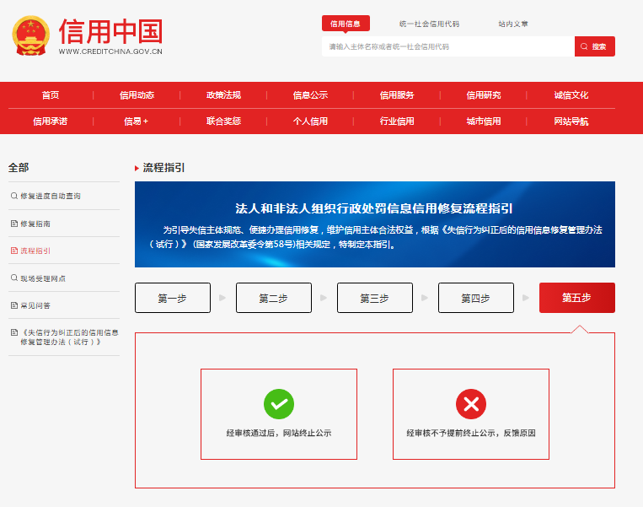
Task: Open the 联合奖惩 navigation item
Action: pos(223,121)
